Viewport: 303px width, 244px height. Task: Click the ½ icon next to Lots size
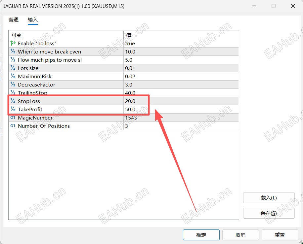[x=13, y=68]
